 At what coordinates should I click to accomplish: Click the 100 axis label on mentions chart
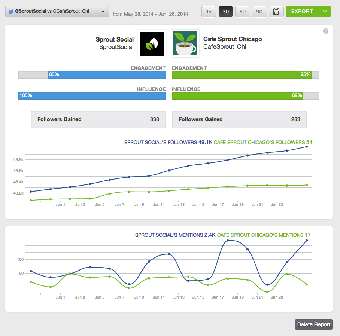pyautogui.click(x=20, y=259)
